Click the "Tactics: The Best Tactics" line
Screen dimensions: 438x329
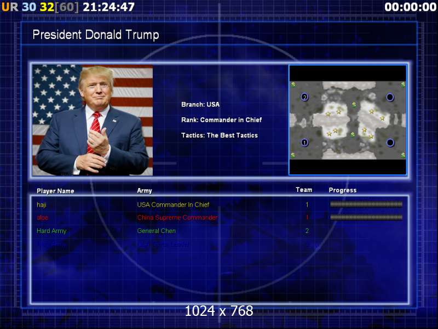(220, 135)
